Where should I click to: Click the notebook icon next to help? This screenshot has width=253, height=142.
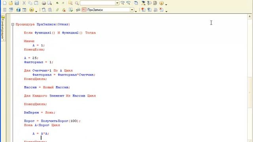tap(155, 3)
